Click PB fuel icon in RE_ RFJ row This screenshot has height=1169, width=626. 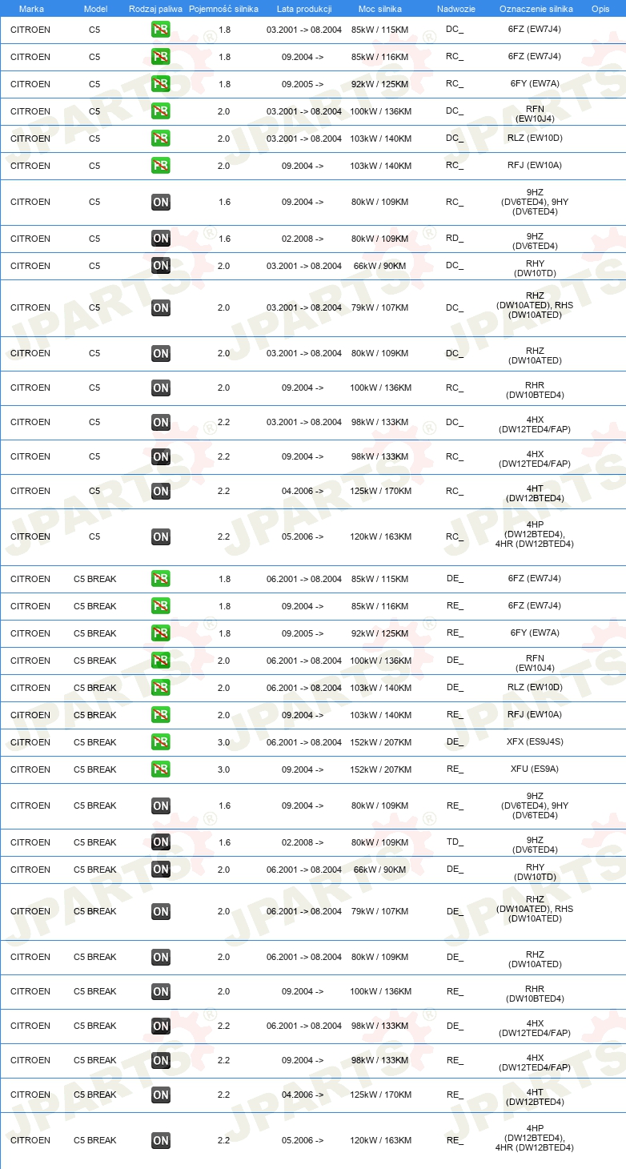click(161, 715)
